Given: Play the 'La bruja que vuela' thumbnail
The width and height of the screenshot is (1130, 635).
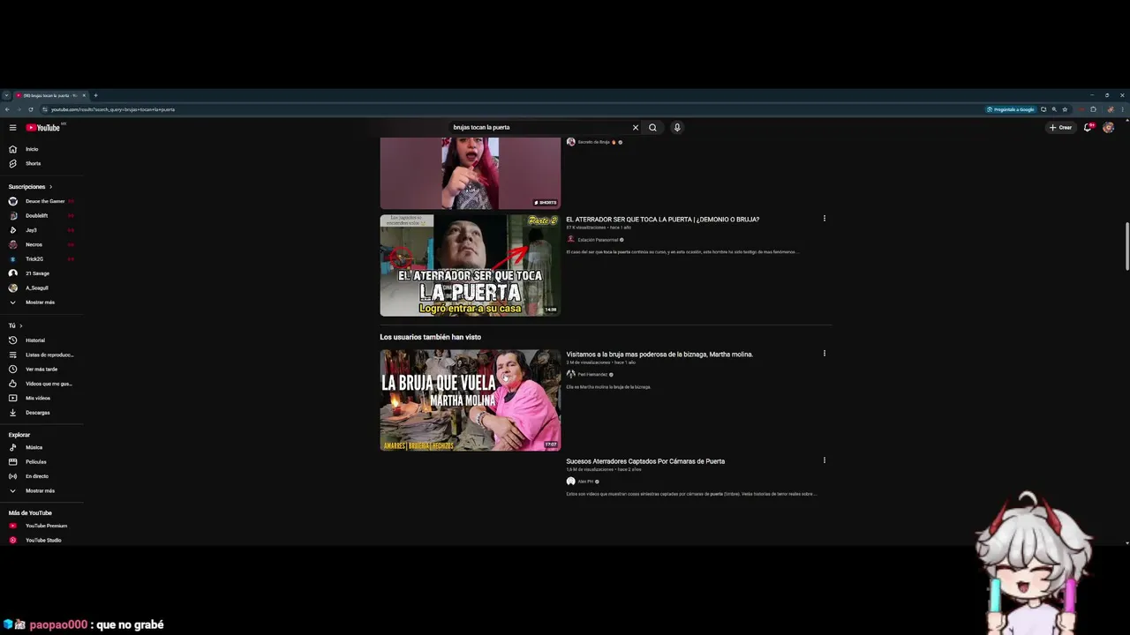Looking at the screenshot, I should pyautogui.click(x=470, y=400).
